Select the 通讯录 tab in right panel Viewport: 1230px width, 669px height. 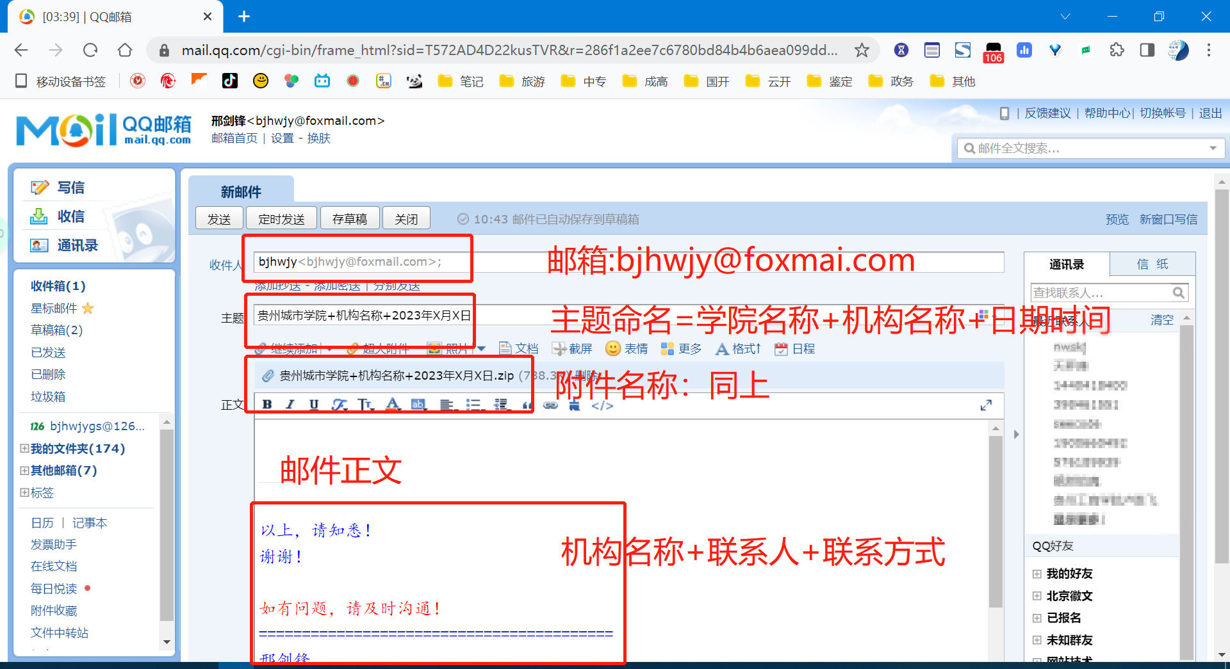tap(1067, 264)
